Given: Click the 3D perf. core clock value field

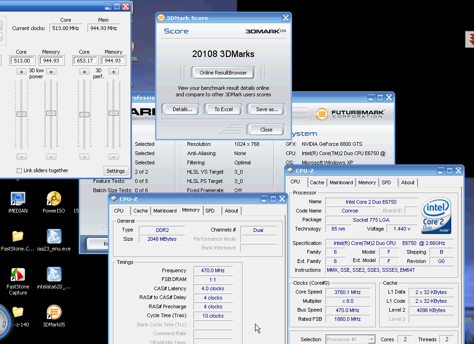Looking at the screenshot, I should tap(84, 61).
